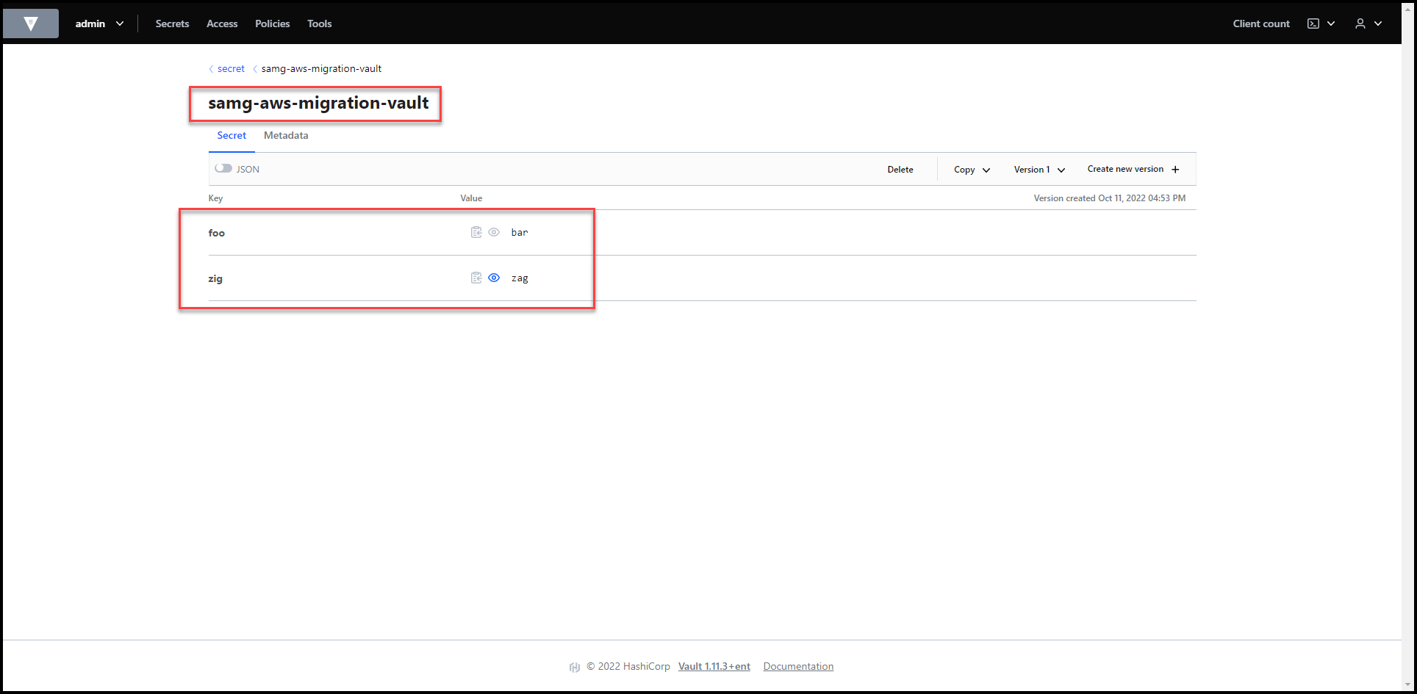Screen dimensions: 1417x694
Task: Copy the value of the zig key
Action: pos(476,278)
